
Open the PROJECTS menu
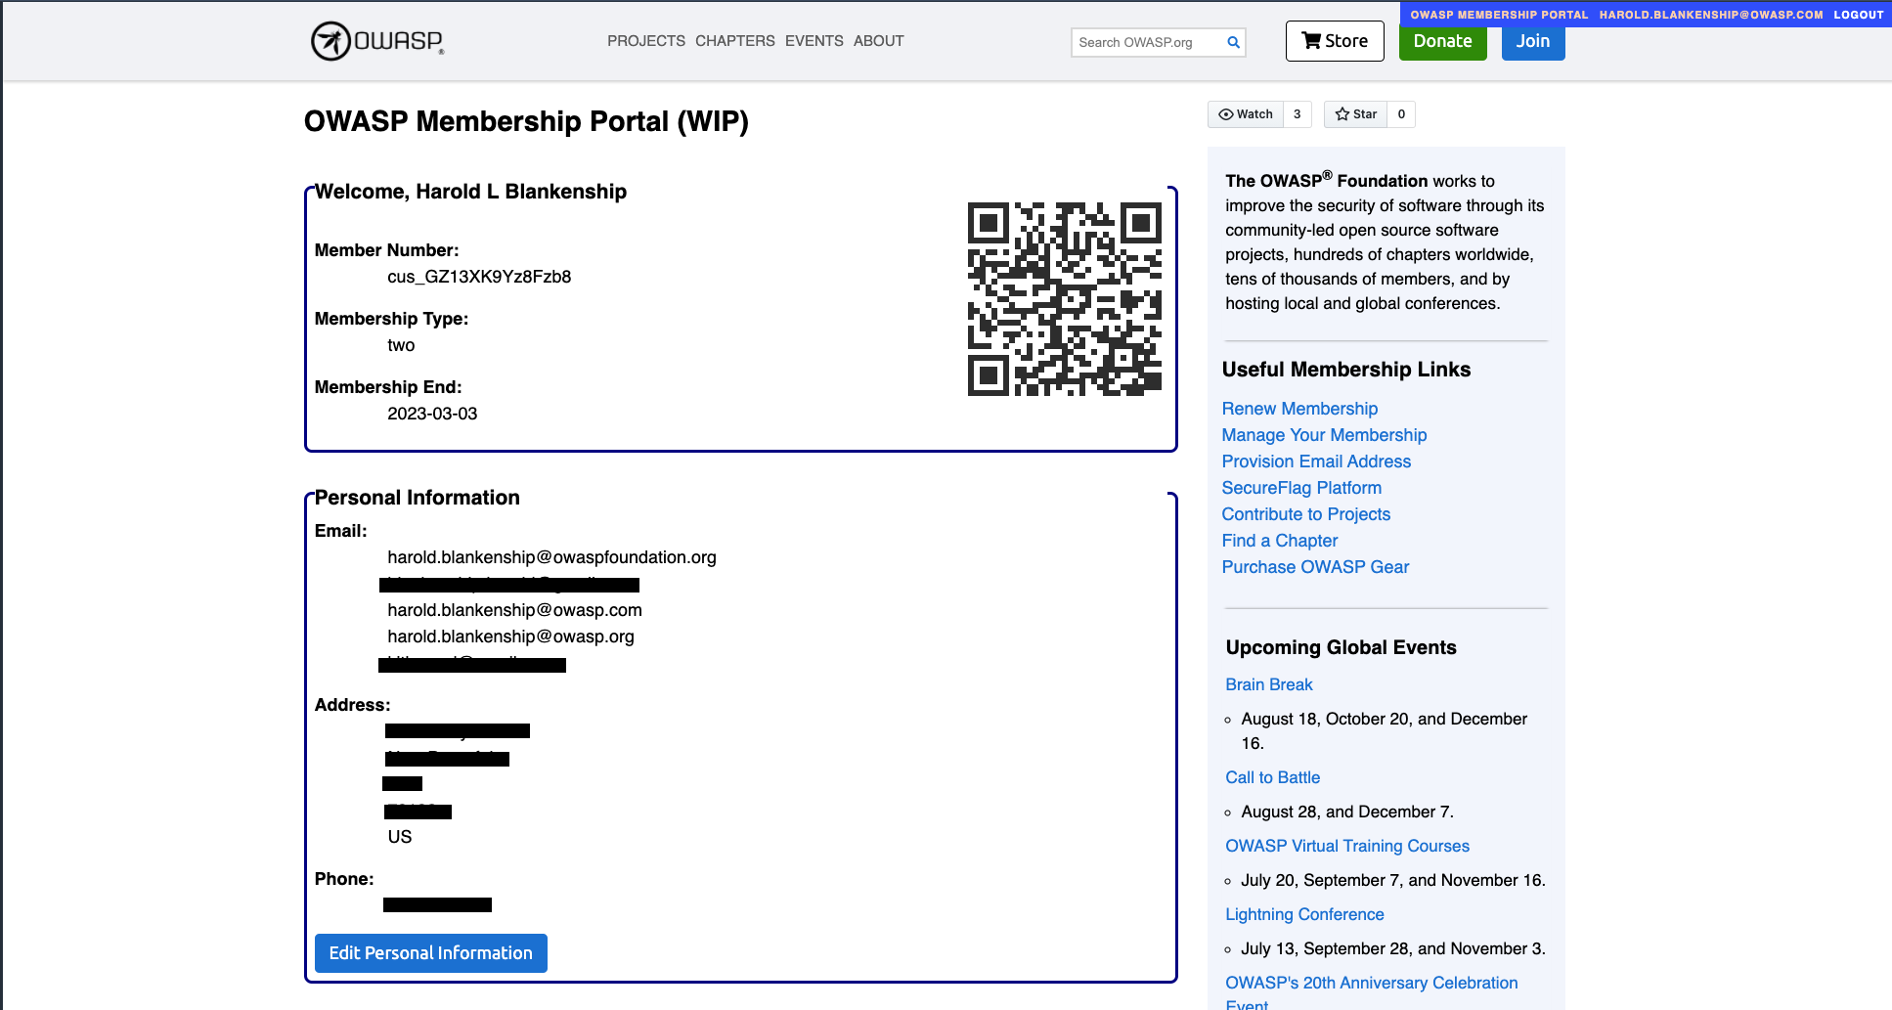click(646, 41)
